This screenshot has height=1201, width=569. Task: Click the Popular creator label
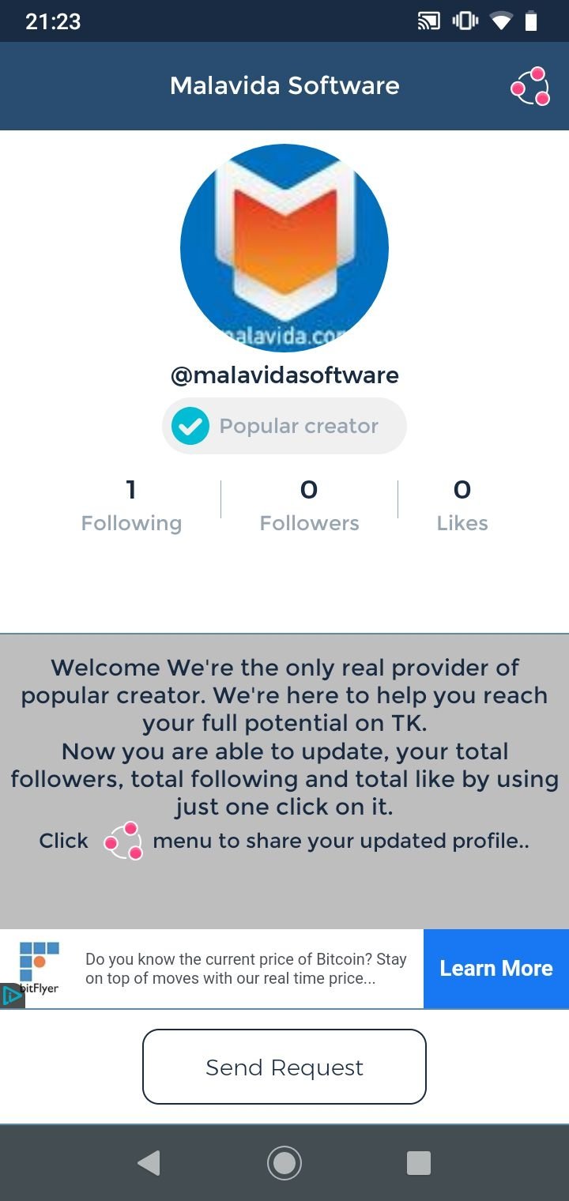point(299,426)
